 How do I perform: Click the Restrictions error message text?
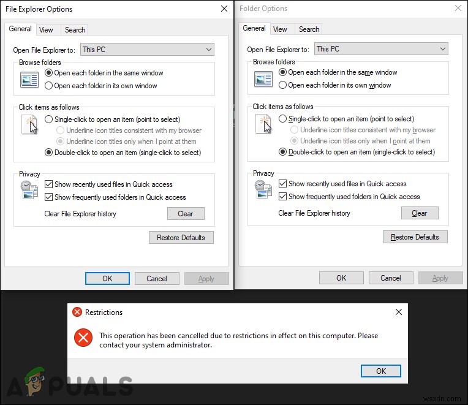(238, 340)
